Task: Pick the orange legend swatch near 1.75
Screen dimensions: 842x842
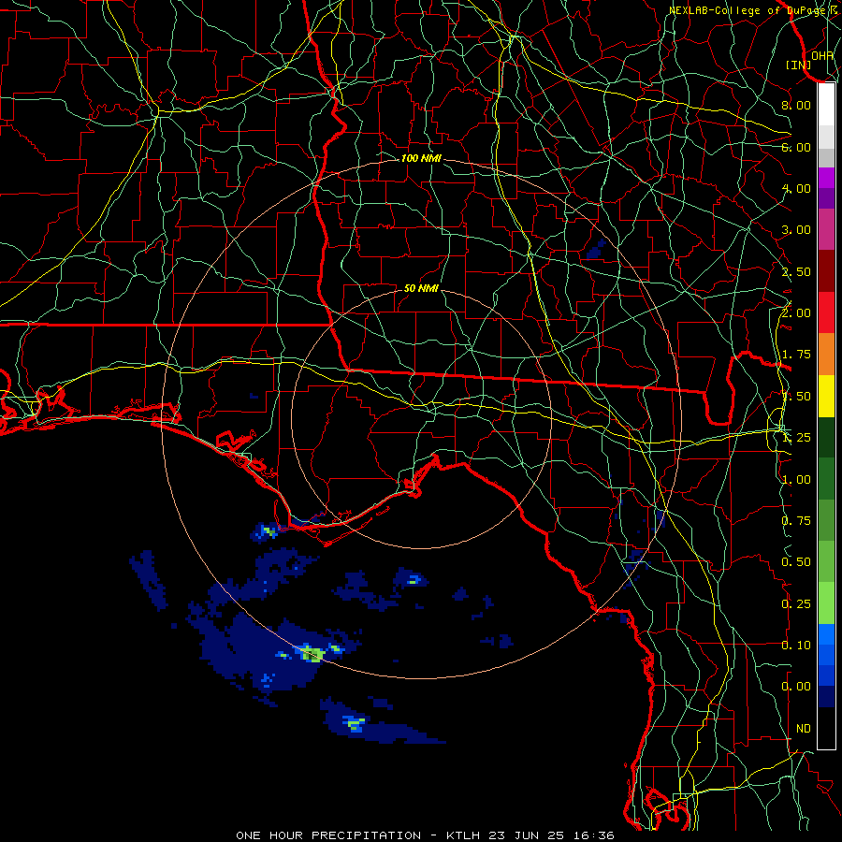Action: click(826, 355)
